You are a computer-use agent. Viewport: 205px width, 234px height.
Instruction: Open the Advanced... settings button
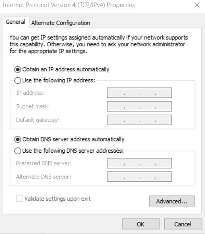172,201
